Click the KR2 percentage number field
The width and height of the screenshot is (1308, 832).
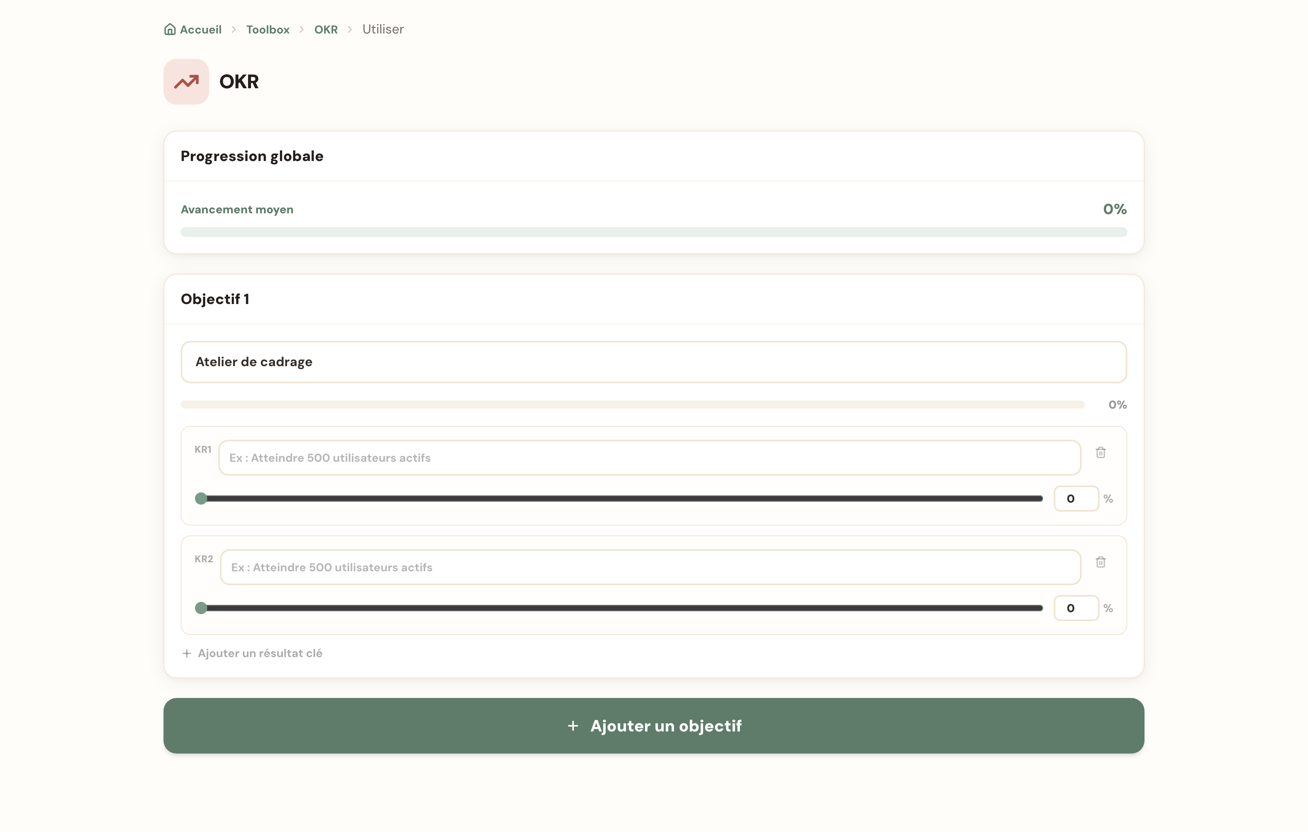[1076, 608]
